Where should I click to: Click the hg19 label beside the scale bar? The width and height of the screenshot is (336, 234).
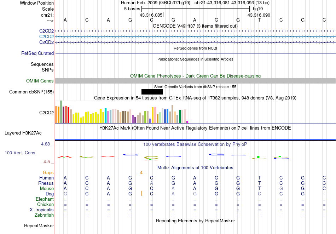click(x=258, y=9)
